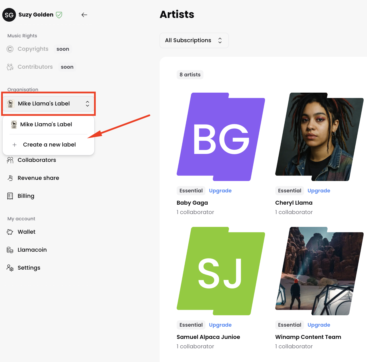
Task: Click the Llamacoin coins icon
Action: coord(10,250)
